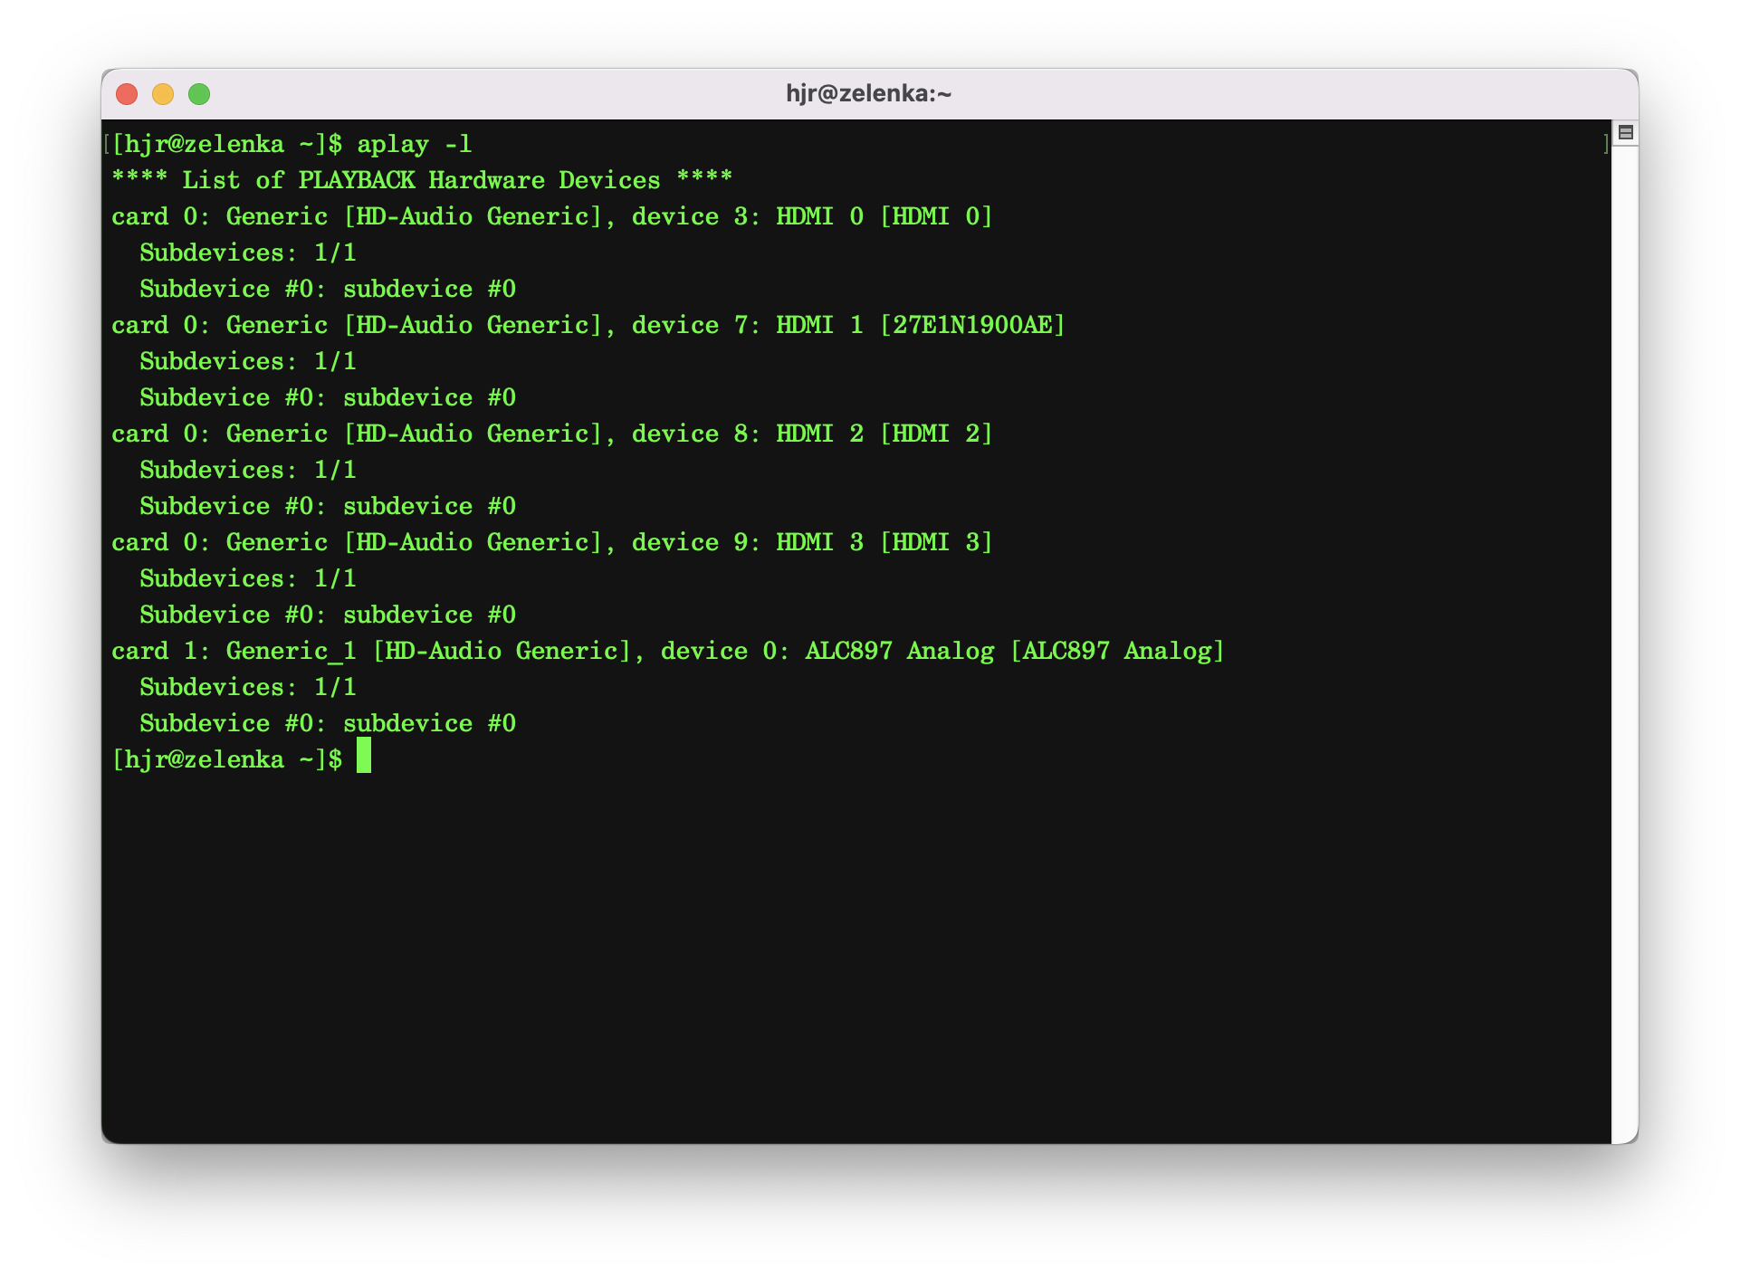This screenshot has height=1278, width=1740.
Task: Click the scroll lock icon above the scrollbar
Action: click(x=1625, y=132)
